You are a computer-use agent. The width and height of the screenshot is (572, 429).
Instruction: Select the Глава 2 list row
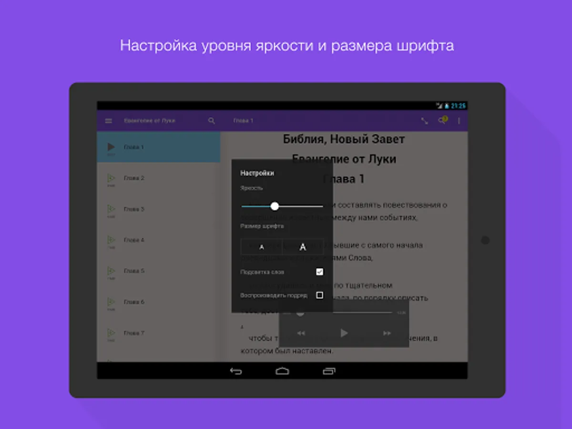point(159,178)
